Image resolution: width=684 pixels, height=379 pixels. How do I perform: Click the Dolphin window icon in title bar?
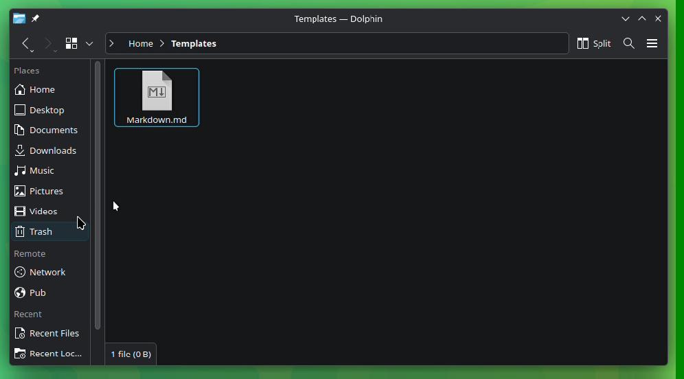point(19,19)
